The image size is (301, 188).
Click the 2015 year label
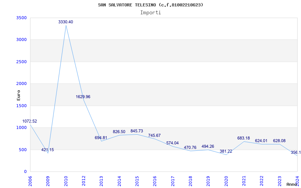(x=137, y=181)
